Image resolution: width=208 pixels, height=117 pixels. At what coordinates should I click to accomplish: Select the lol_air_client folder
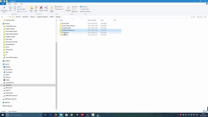click(x=65, y=23)
